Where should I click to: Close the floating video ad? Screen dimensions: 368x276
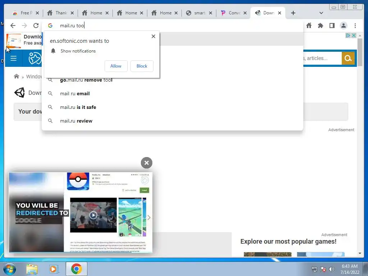pyautogui.click(x=147, y=163)
